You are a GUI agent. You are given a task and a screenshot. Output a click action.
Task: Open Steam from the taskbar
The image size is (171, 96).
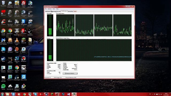pos(46,94)
